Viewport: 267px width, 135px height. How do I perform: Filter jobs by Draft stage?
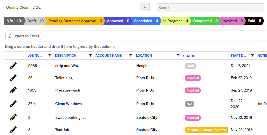coord(35,21)
